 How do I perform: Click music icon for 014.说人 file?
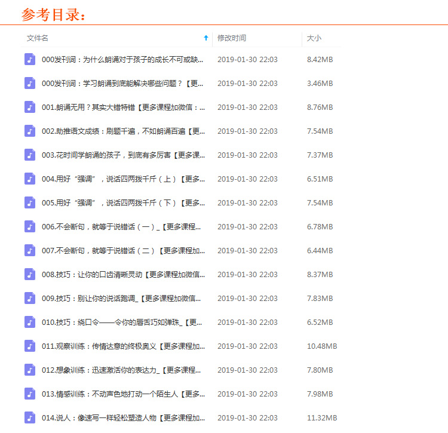pos(30,417)
